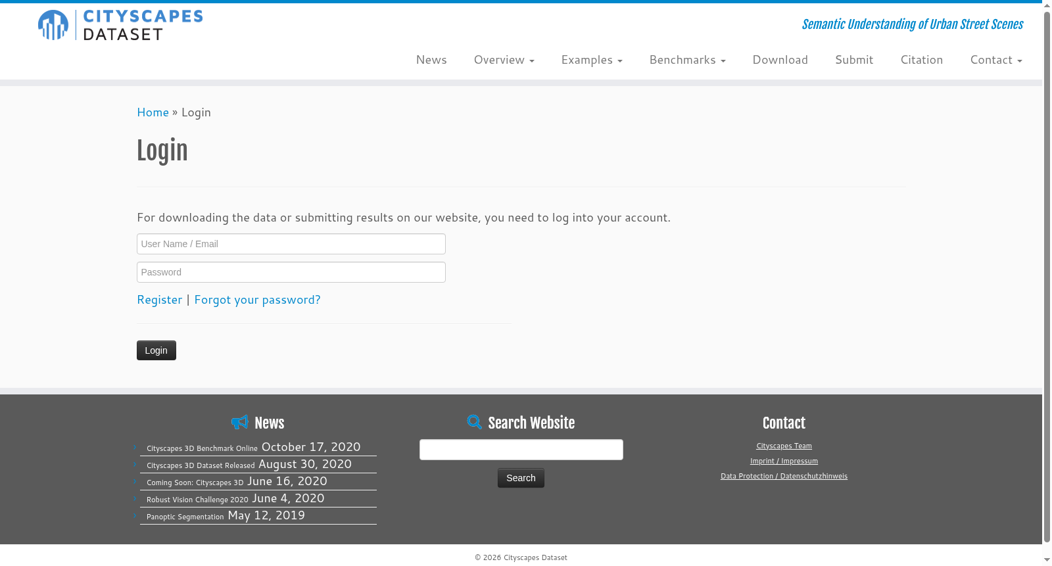Expand the Overview dropdown menu
1052x566 pixels.
[504, 60]
